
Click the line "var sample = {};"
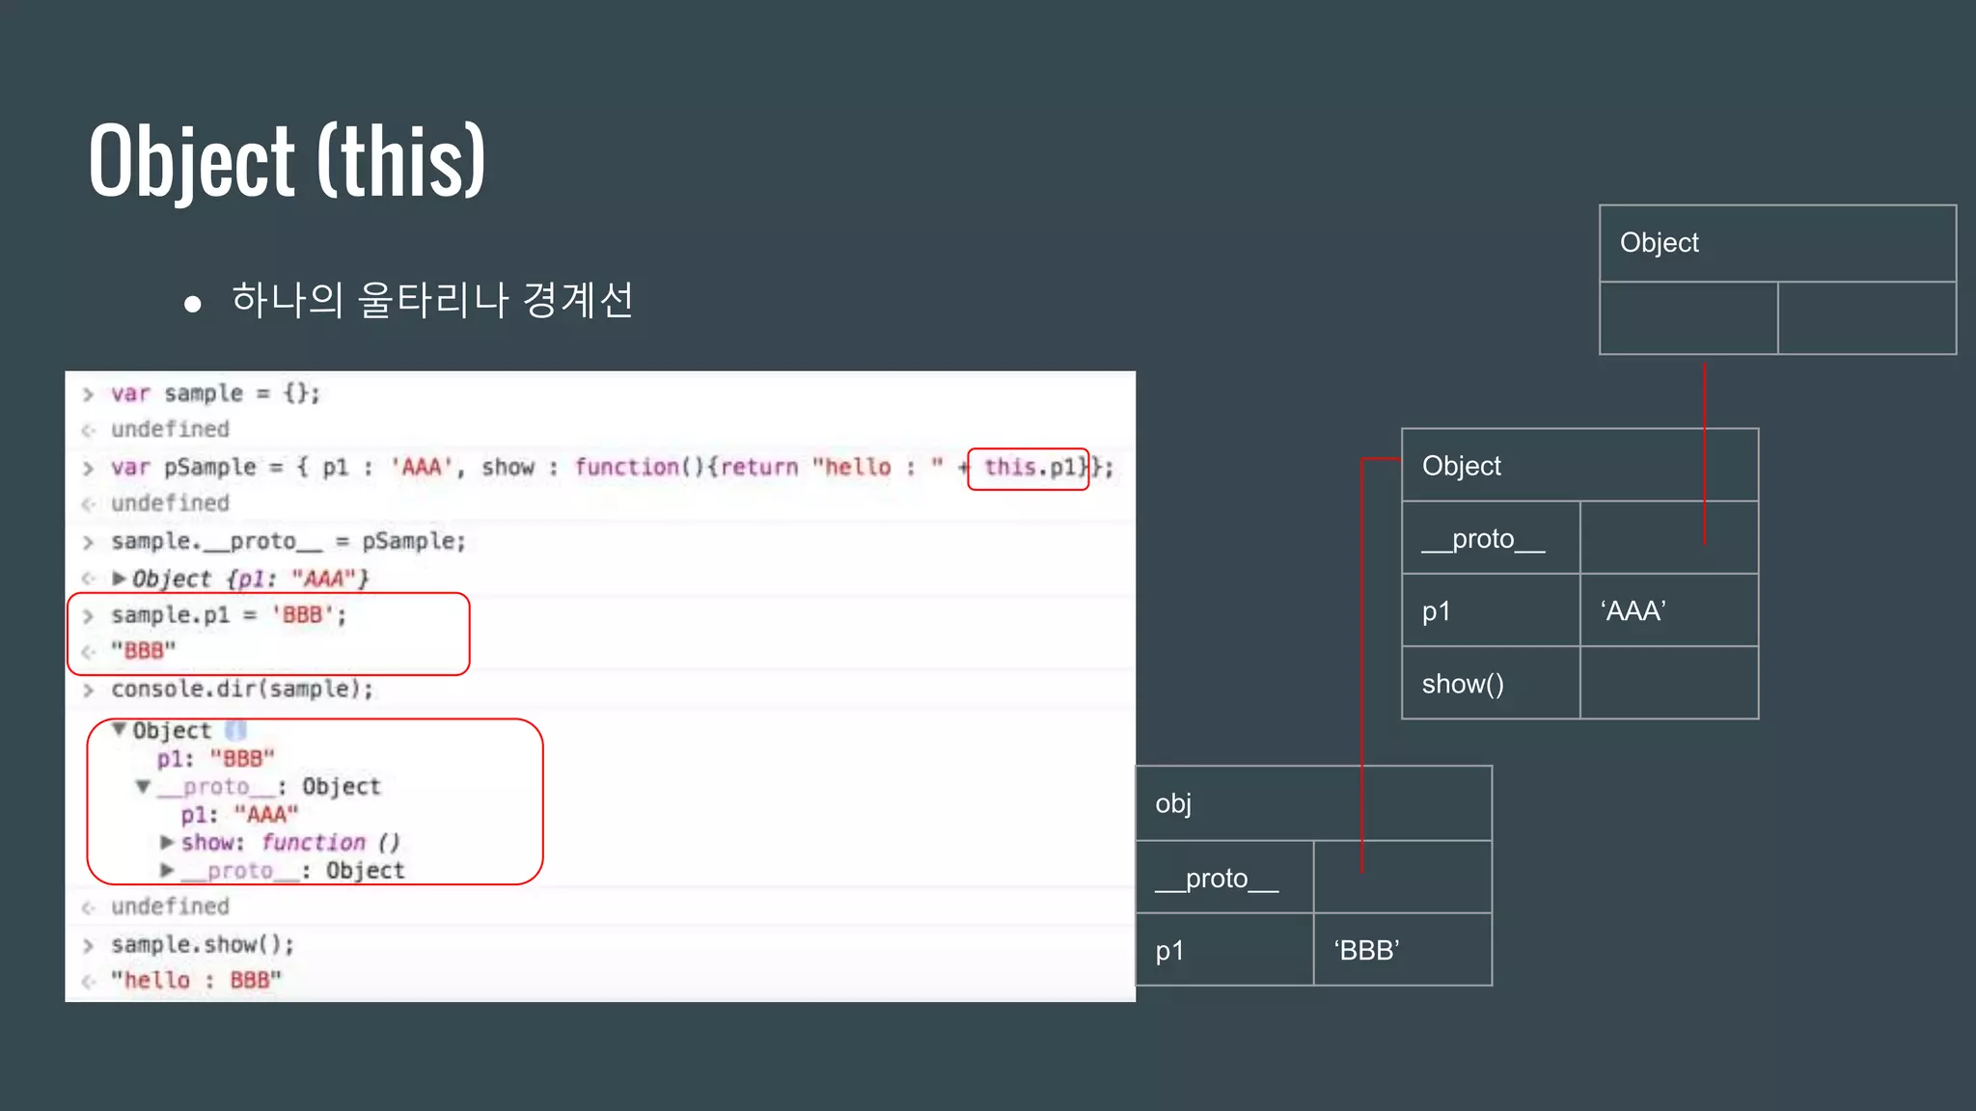click(215, 393)
